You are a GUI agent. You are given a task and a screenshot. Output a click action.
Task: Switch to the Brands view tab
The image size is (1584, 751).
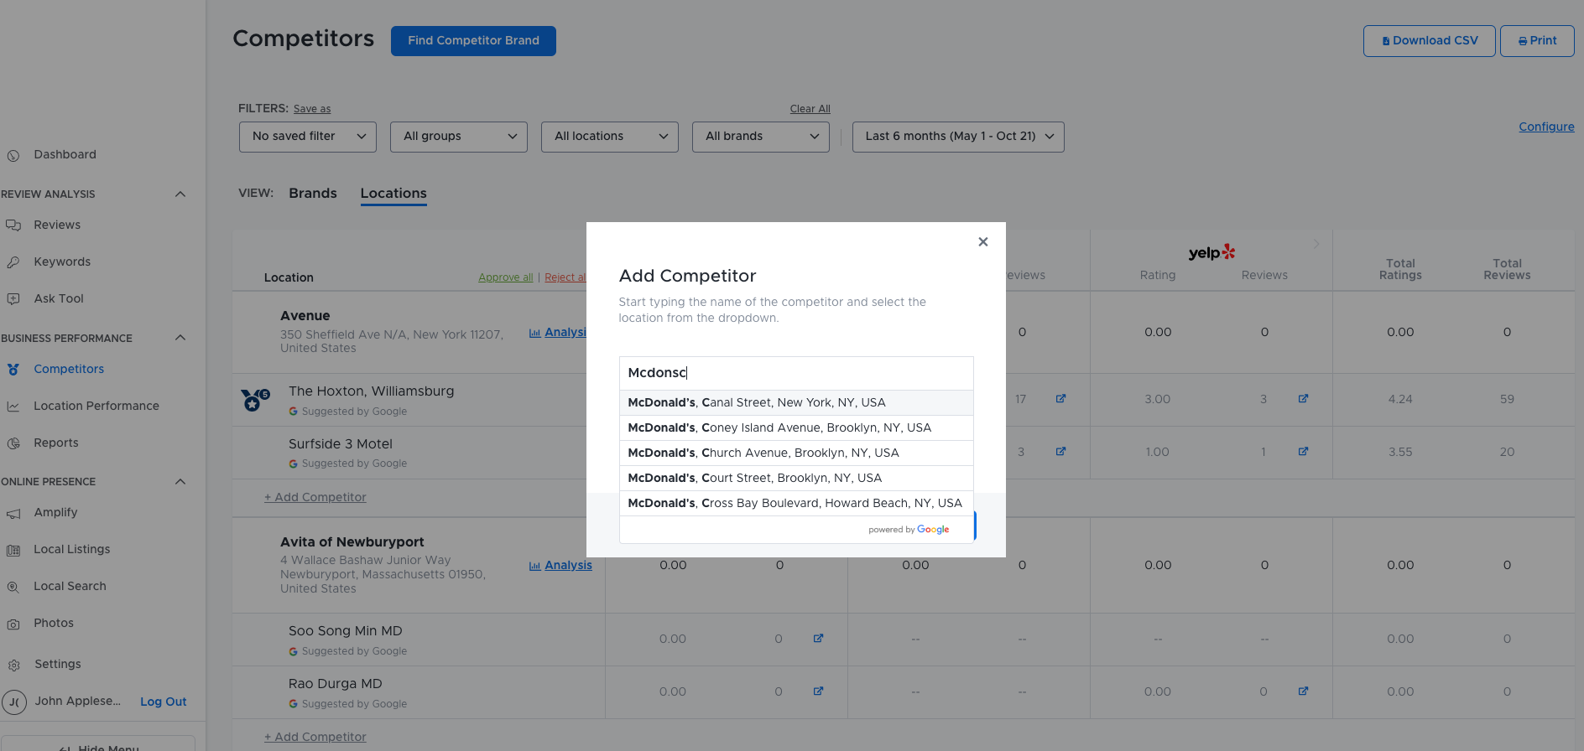pos(313,194)
